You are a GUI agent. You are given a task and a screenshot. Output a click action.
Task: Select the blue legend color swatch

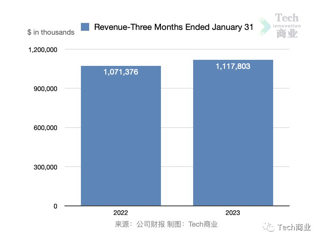pos(86,27)
